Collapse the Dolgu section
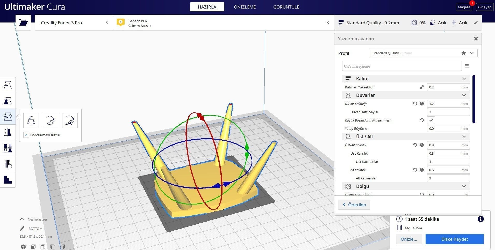Image resolution: width=495 pixels, height=250 pixels. click(x=464, y=186)
